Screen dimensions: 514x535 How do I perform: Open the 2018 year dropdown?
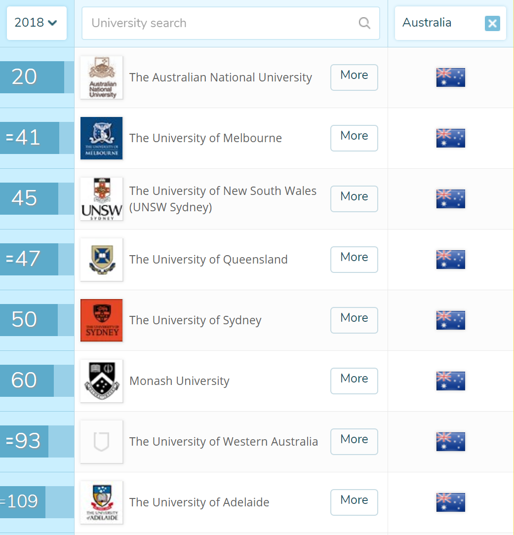click(37, 23)
